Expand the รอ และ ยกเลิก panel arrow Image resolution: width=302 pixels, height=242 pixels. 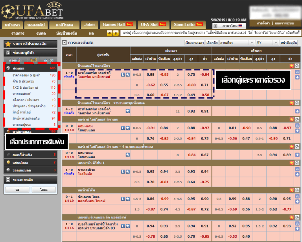(8, 180)
